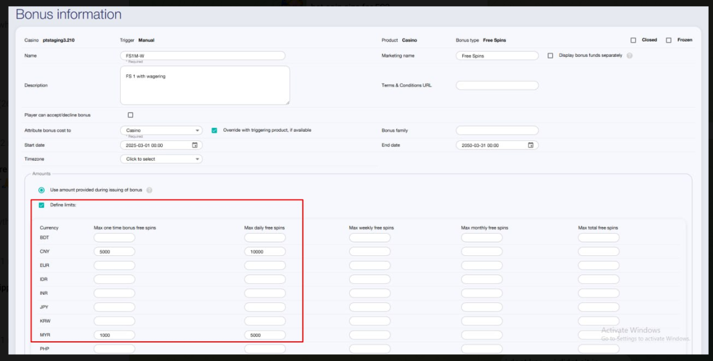713x361 pixels.
Task: Focus the Marketing name field
Action: coord(497,56)
